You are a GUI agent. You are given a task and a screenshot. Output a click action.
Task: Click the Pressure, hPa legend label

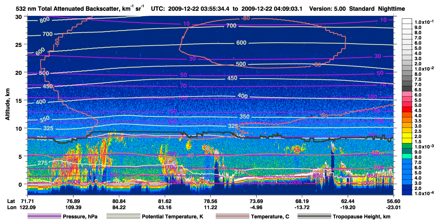80,217
